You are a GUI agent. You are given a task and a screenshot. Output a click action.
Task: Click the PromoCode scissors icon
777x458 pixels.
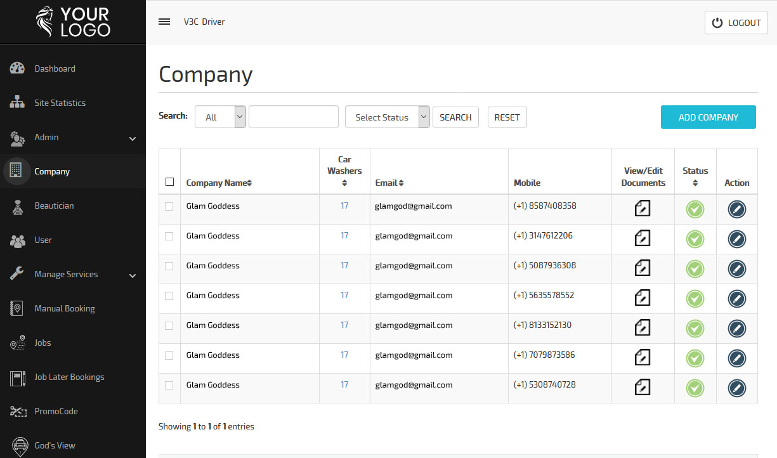point(17,411)
